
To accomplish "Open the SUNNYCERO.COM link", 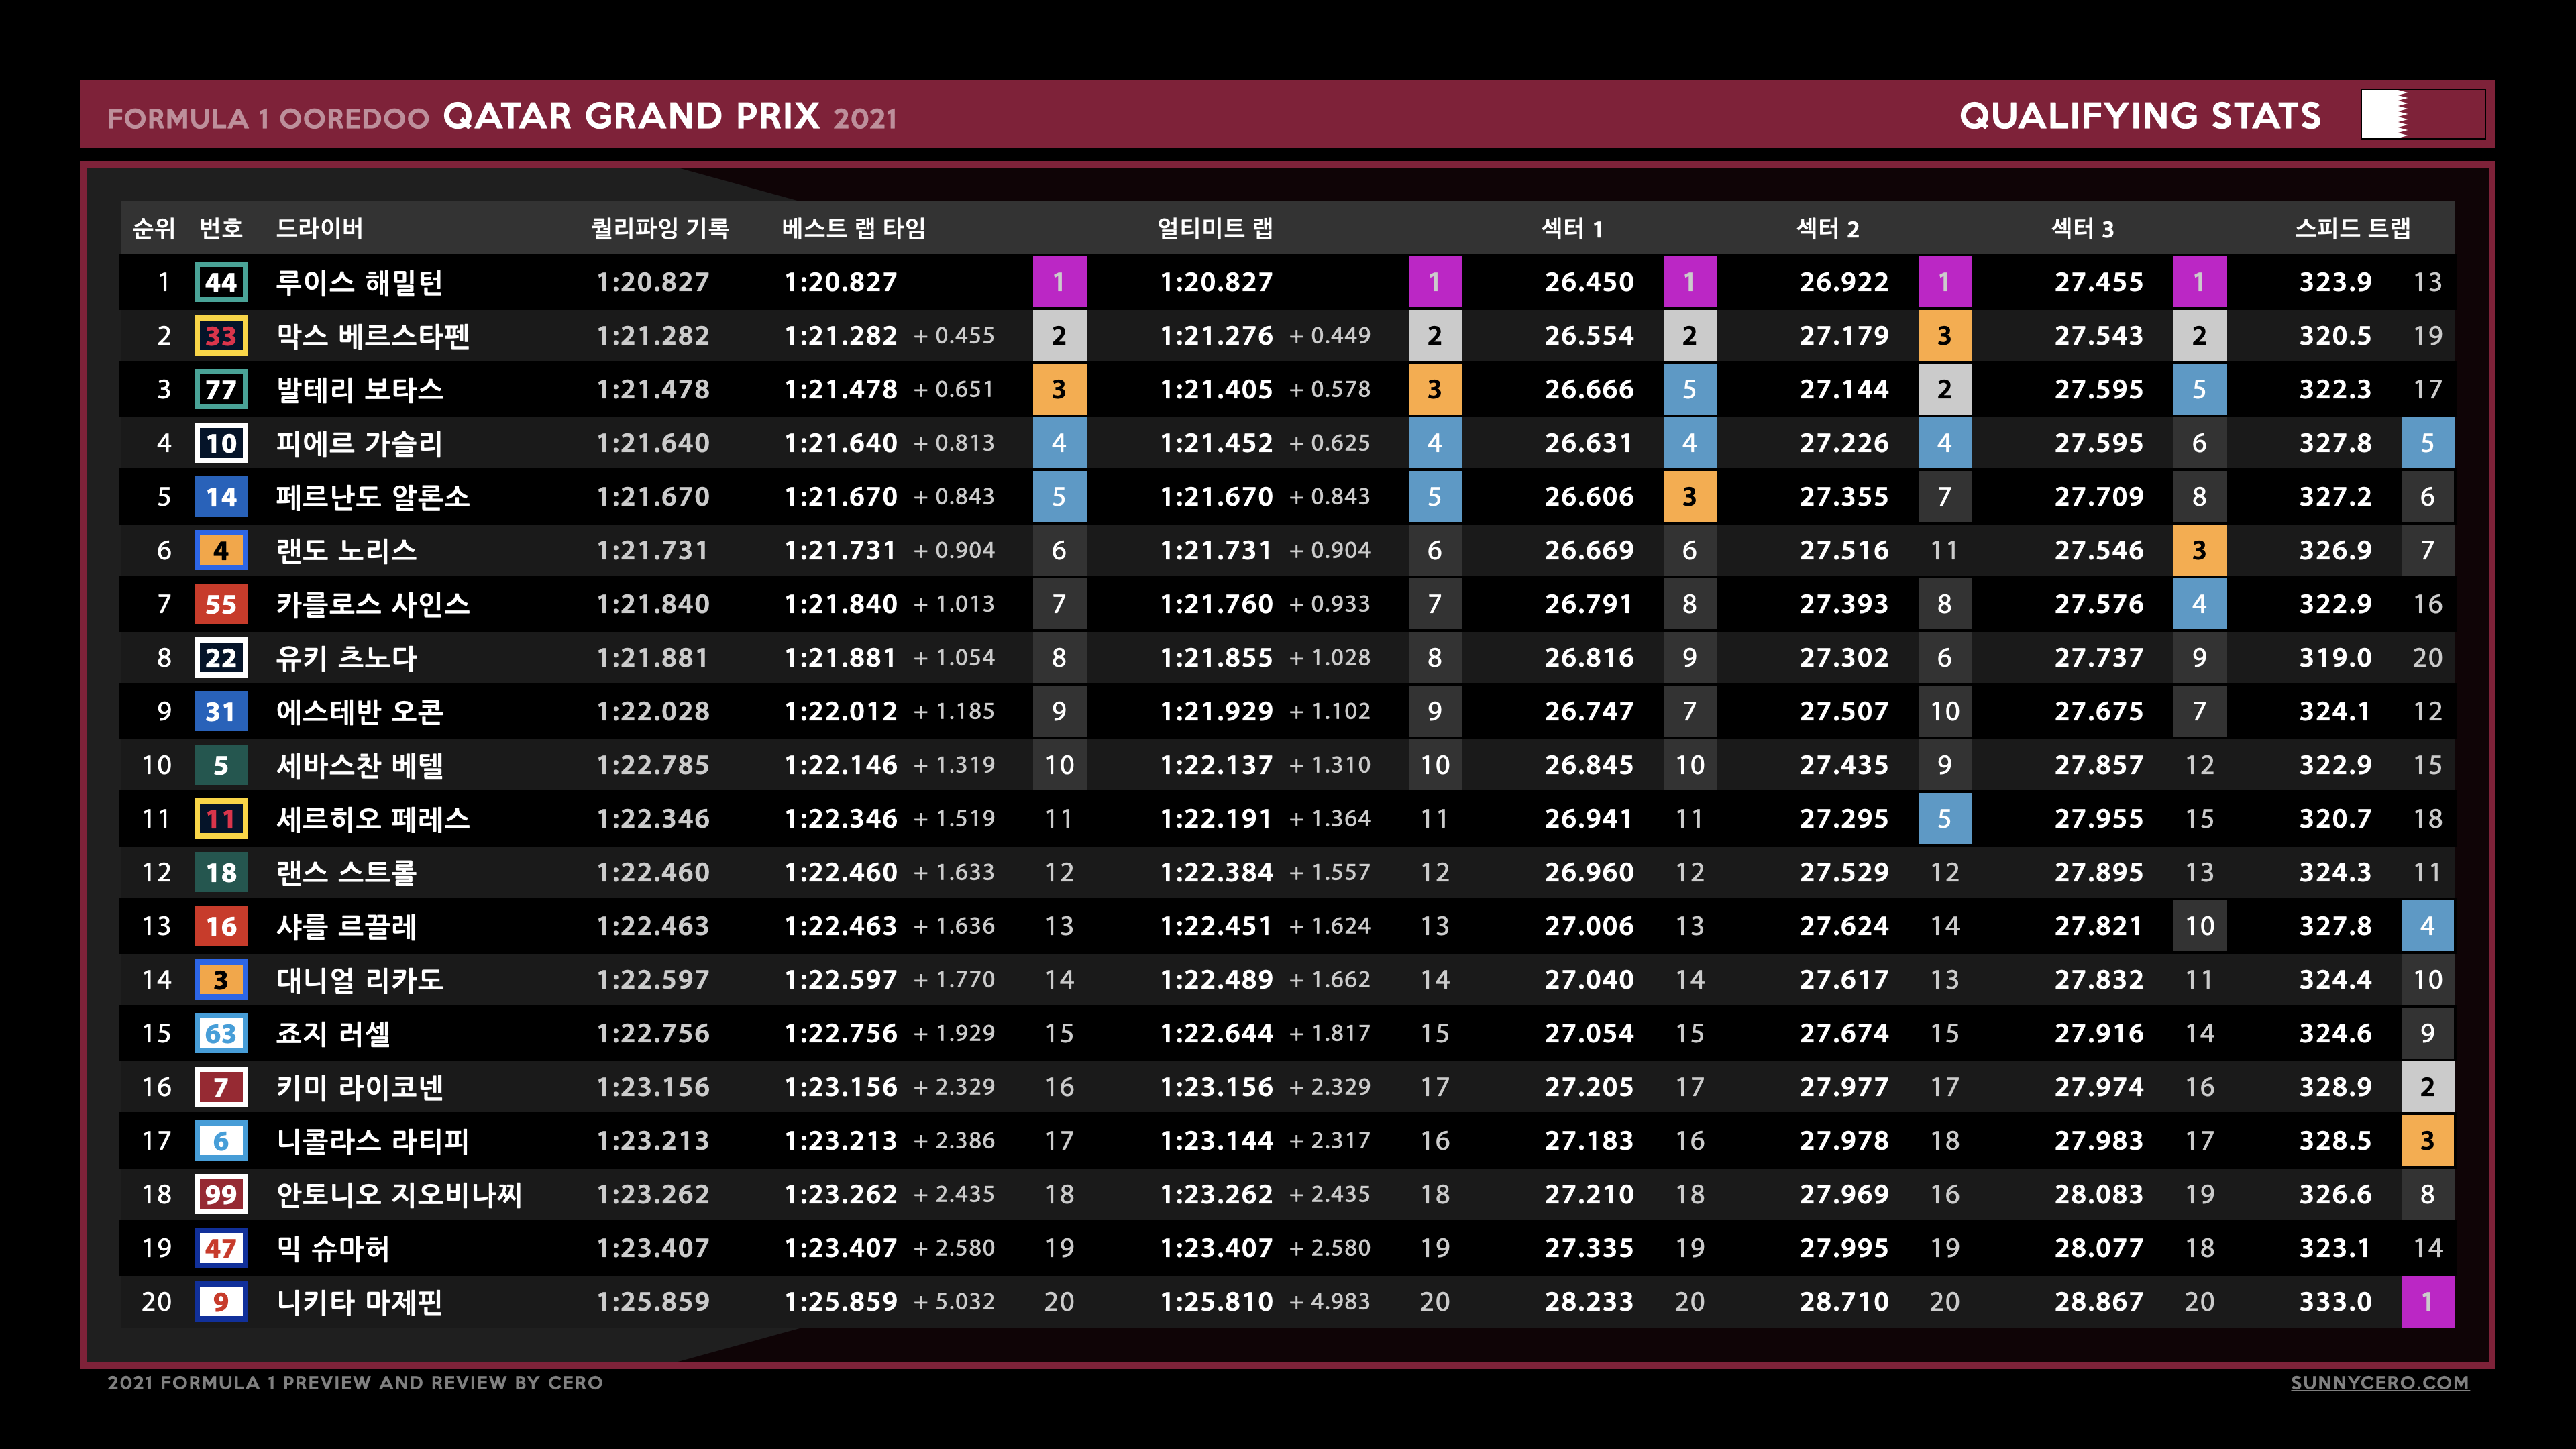I will (2379, 1382).
